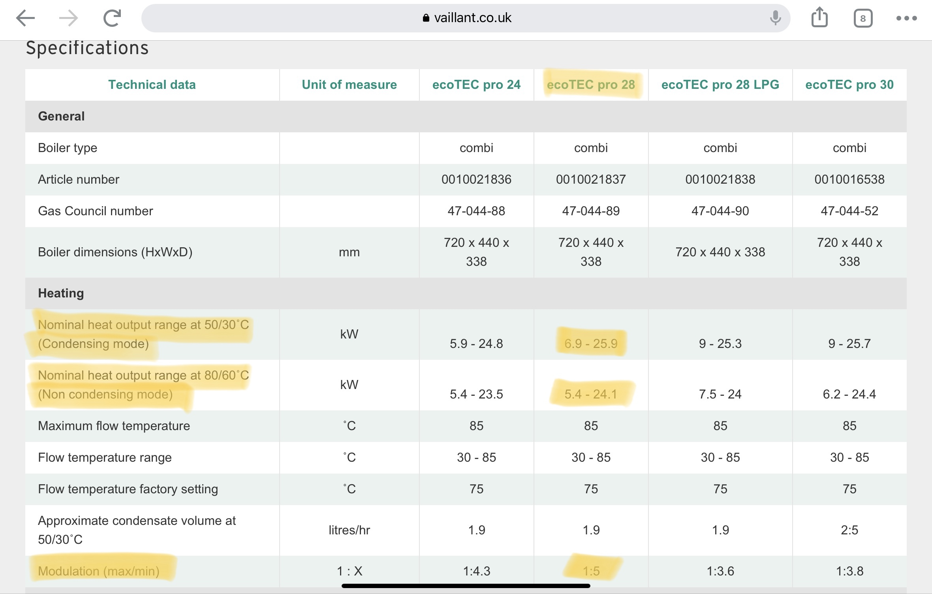The height and width of the screenshot is (594, 932).
Task: Tap the address bar showing vaillant.co.uk
Action: click(x=466, y=18)
